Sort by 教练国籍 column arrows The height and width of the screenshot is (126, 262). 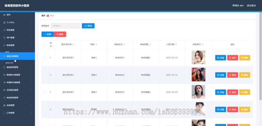click(x=150, y=45)
